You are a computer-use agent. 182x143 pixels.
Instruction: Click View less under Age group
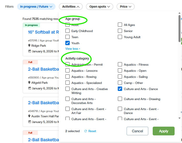coord(73,49)
